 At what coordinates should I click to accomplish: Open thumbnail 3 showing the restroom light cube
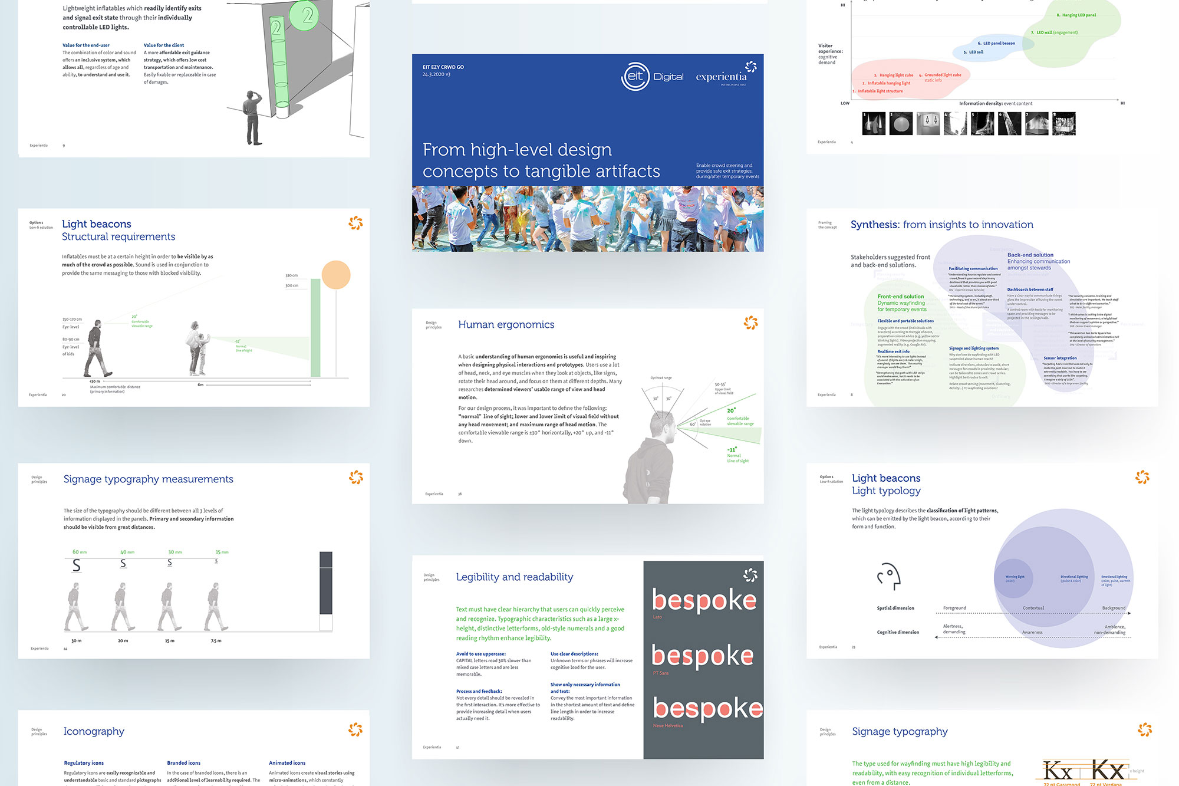tap(928, 124)
